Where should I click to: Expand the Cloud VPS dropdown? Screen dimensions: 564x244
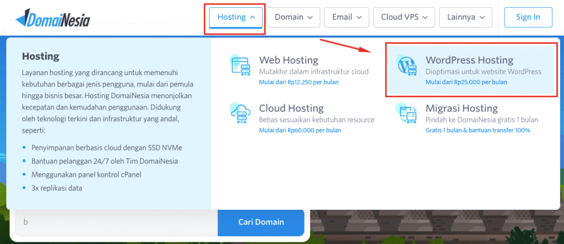click(404, 17)
